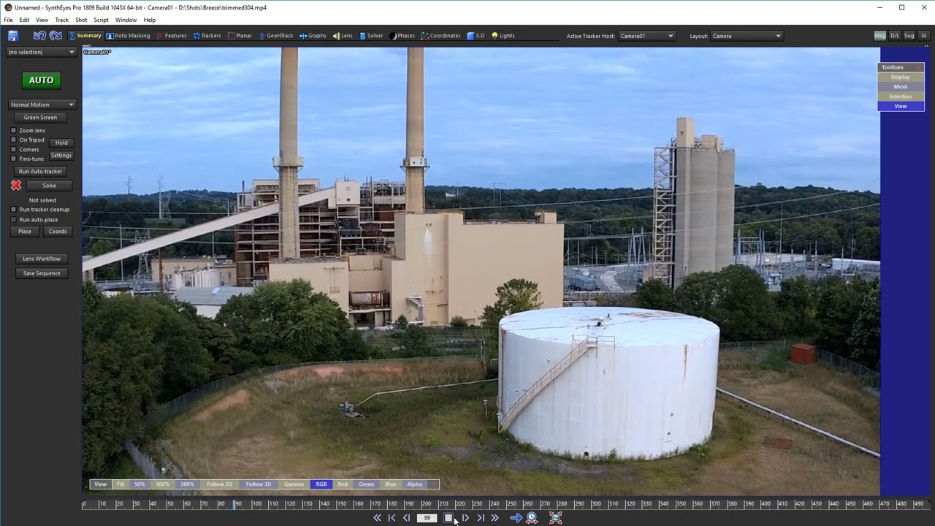Enable the Zoom lens checkbox
935x526 pixels.
click(x=13, y=130)
